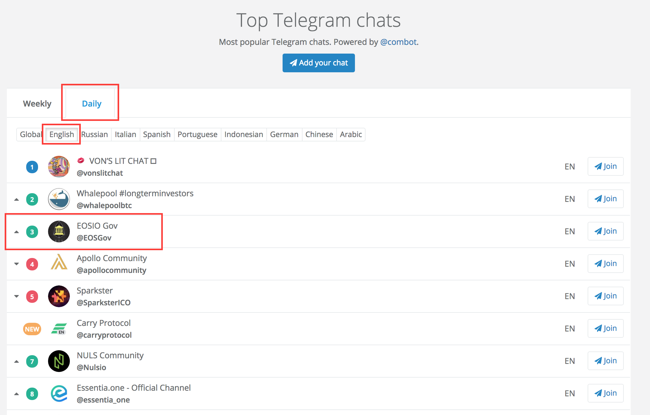
Task: Join the VON'S LIT CHAT group
Action: (x=605, y=166)
